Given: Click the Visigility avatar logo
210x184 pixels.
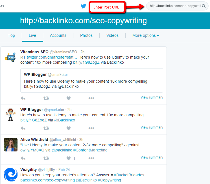Looking at the screenshot, I should [11, 175].
